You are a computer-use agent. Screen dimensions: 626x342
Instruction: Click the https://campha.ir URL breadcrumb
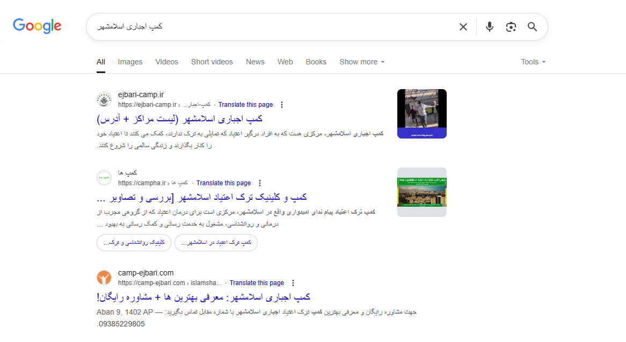(x=153, y=183)
